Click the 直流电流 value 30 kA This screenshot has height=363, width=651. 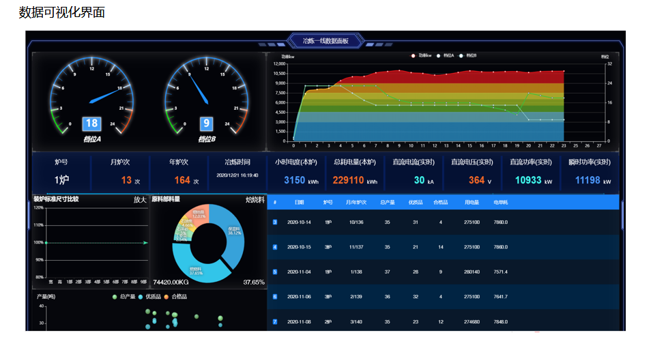424,180
